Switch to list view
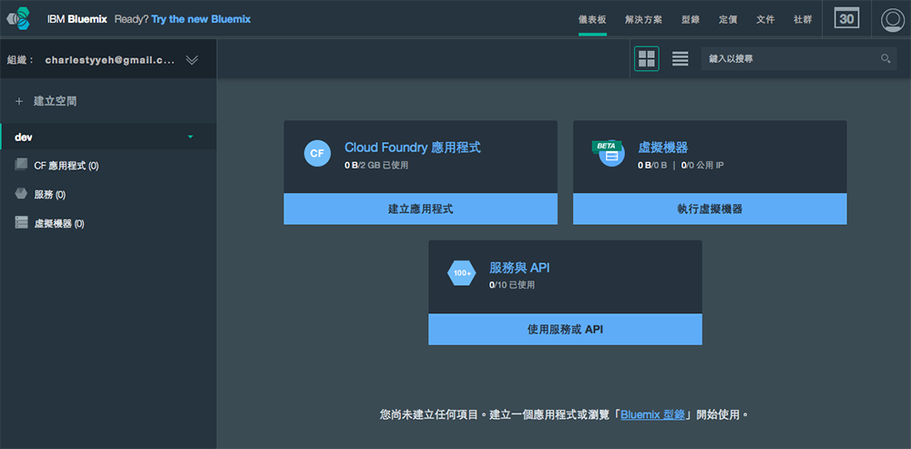Image resolution: width=911 pixels, height=449 pixels. pyautogui.click(x=681, y=58)
